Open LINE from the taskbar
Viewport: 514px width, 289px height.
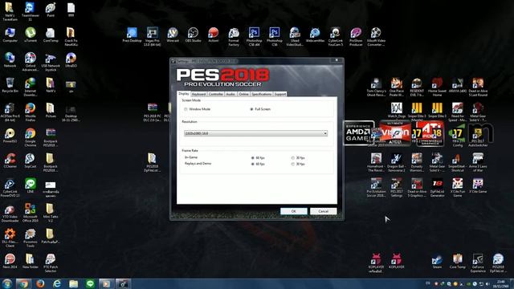point(90,283)
